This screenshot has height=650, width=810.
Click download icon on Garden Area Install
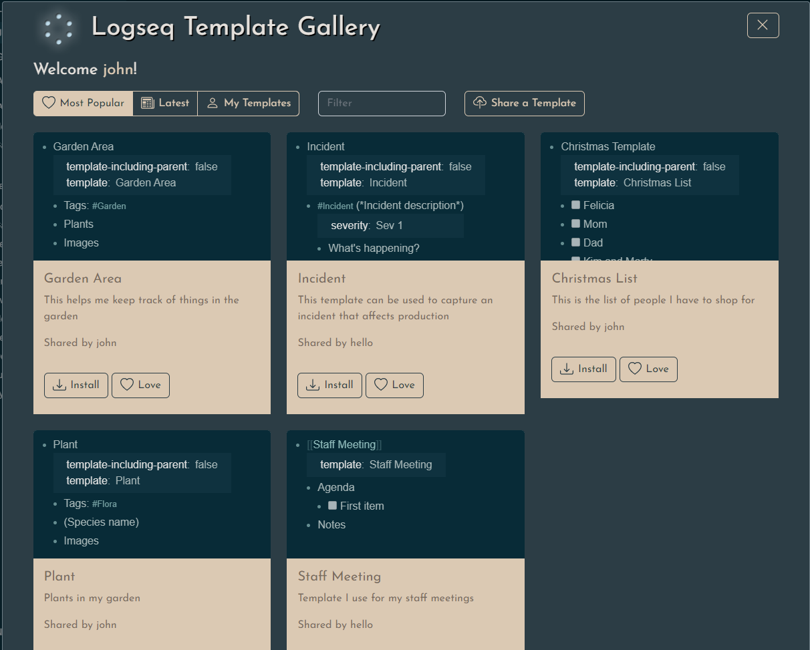pos(59,385)
